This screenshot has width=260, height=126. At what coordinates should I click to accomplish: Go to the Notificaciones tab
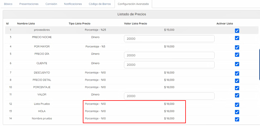click(73, 4)
